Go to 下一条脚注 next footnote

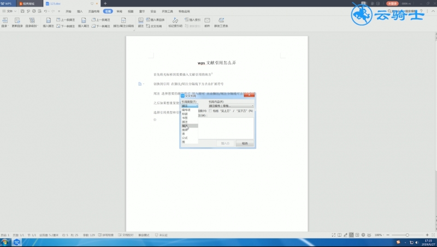point(66,26)
